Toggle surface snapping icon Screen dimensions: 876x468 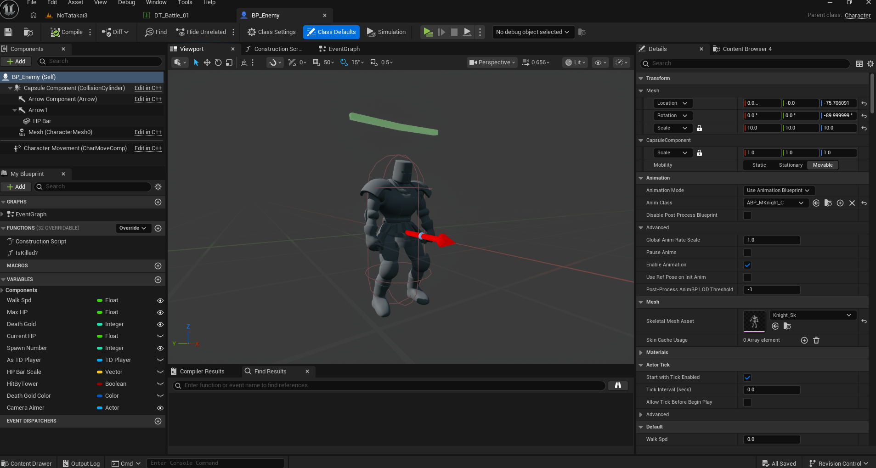point(273,62)
